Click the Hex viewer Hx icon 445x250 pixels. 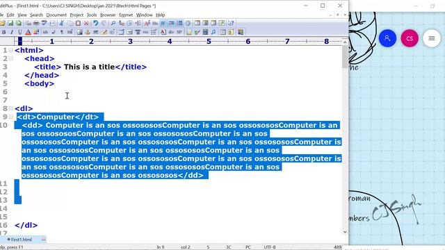coord(155,23)
